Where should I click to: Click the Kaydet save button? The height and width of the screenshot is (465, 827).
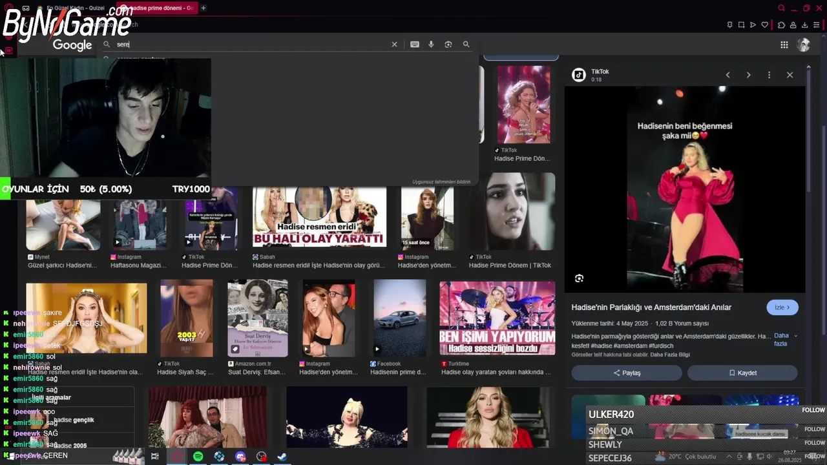(x=742, y=373)
